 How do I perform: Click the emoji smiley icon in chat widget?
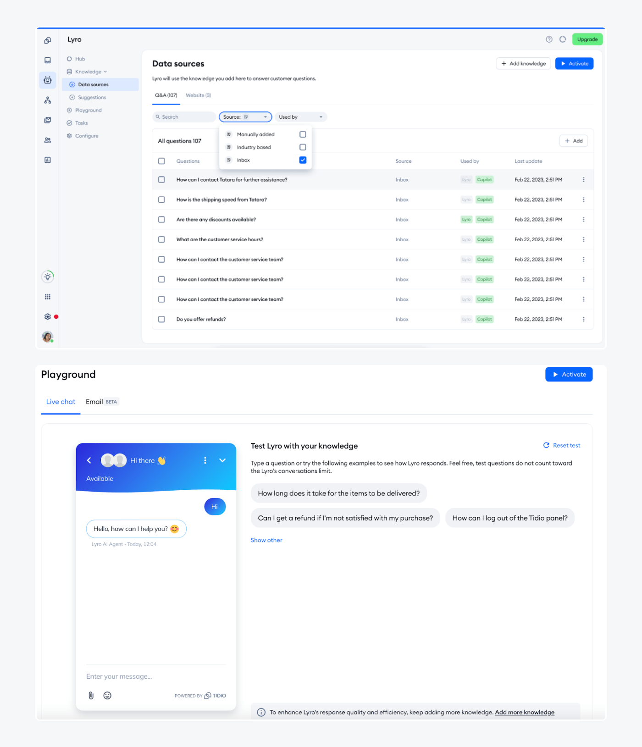(107, 696)
